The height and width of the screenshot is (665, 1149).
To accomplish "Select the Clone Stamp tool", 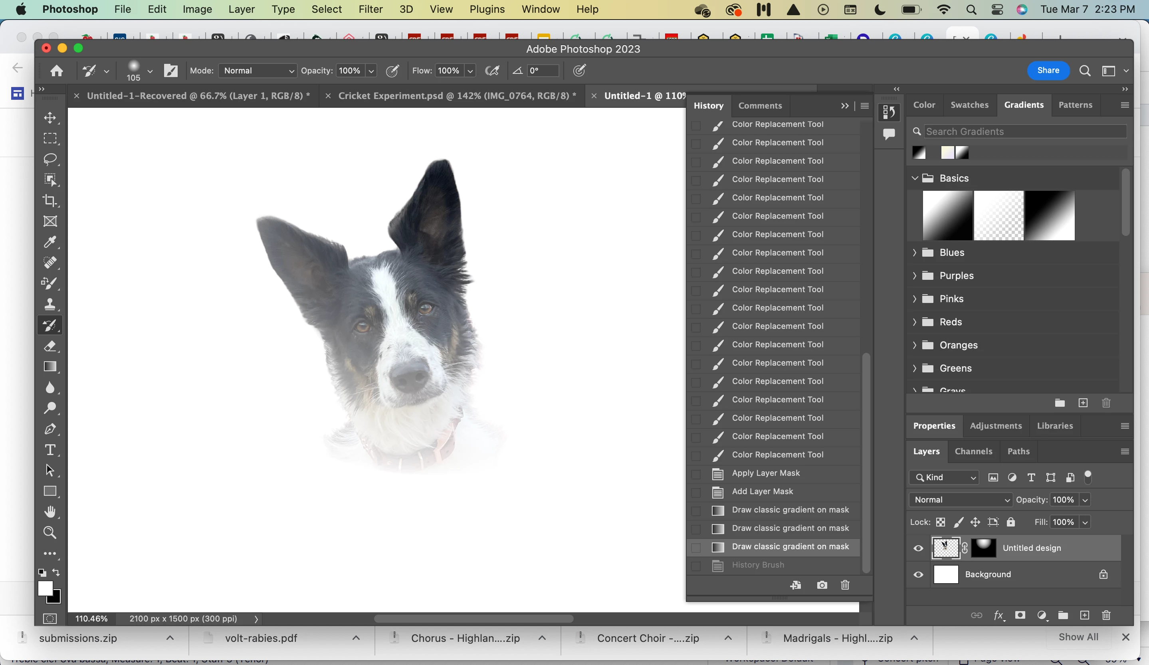I will 50,305.
